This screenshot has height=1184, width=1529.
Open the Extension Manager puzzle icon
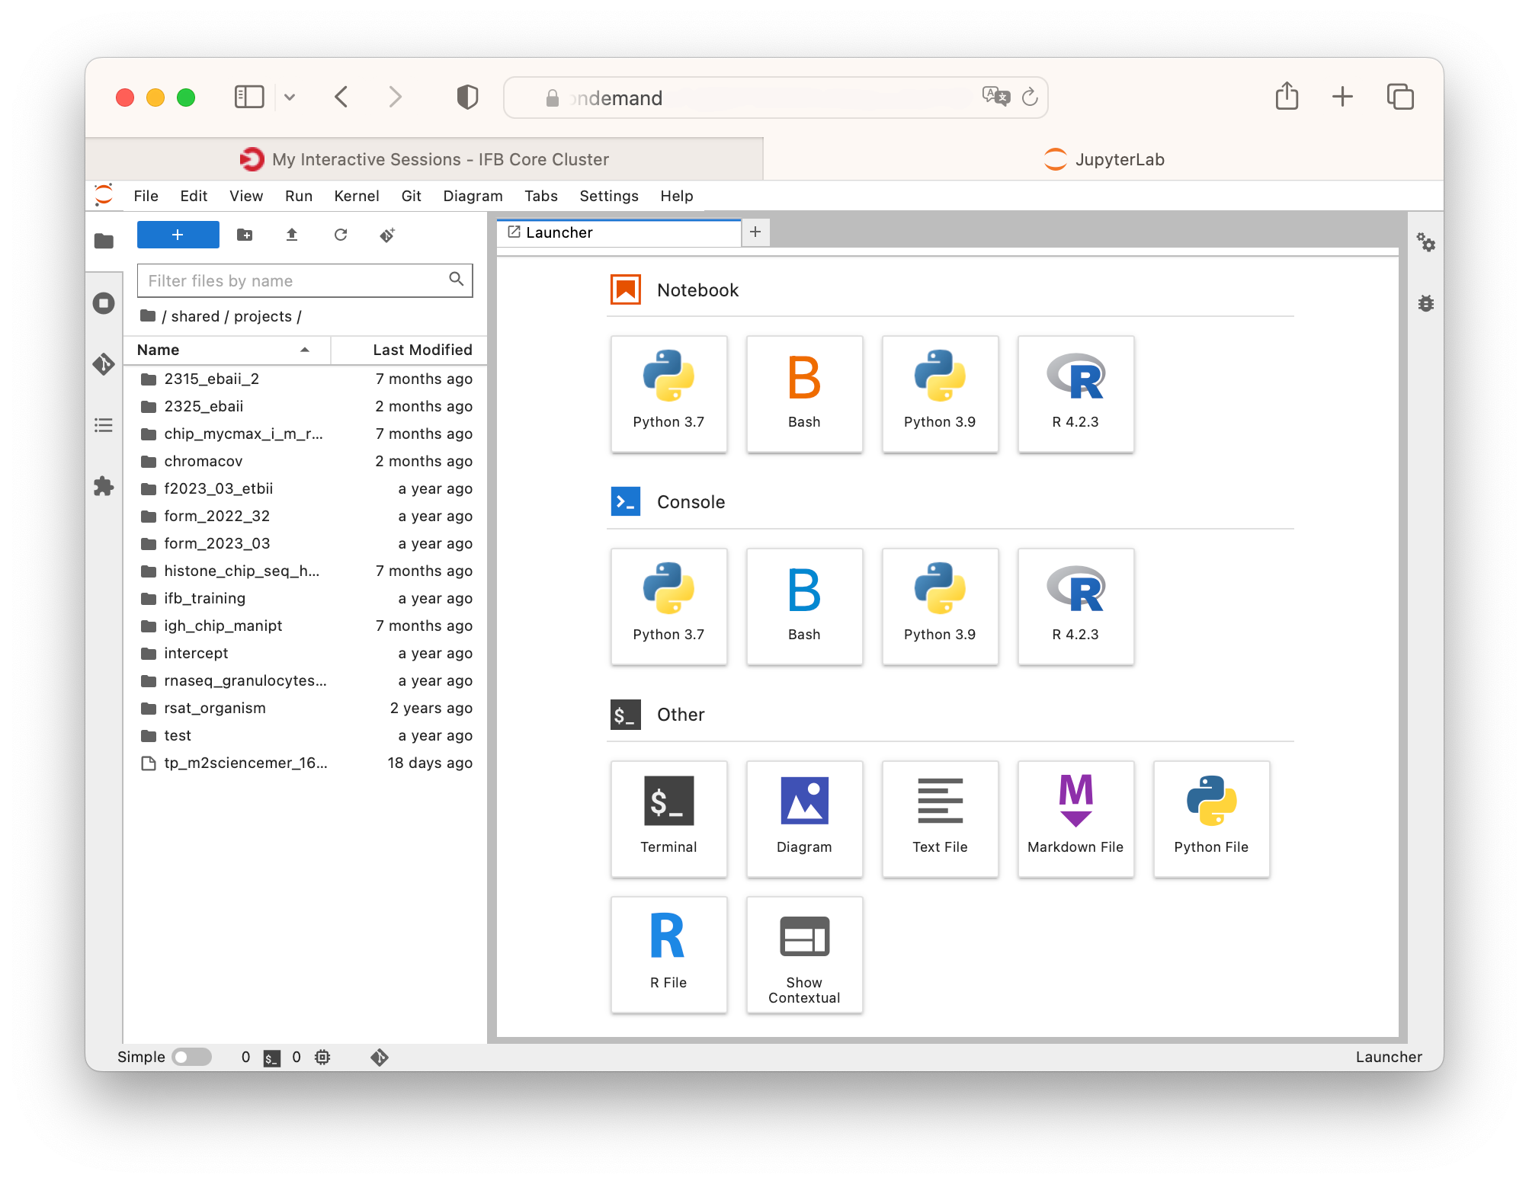pyautogui.click(x=104, y=486)
